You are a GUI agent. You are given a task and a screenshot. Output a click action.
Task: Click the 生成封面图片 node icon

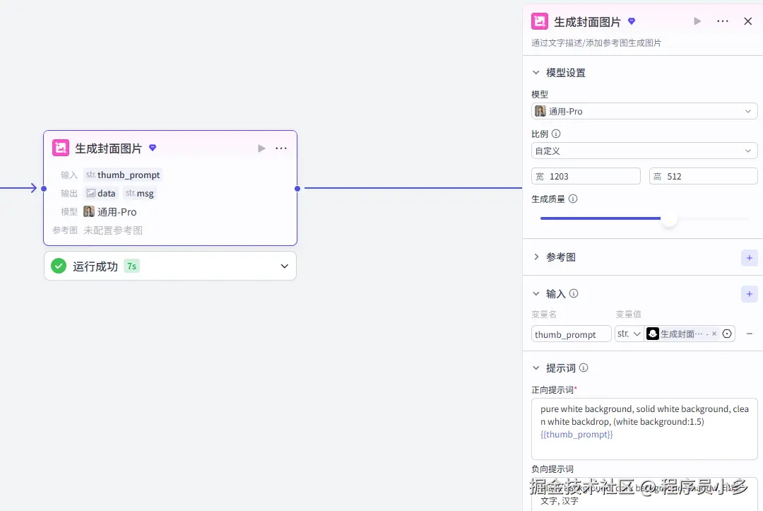pyautogui.click(x=61, y=148)
